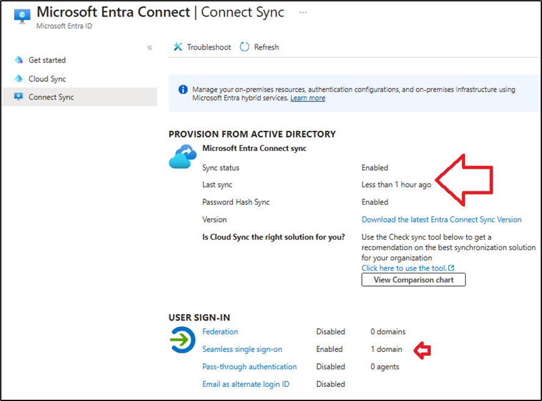Collapse the sidebar with double chevron
Screen dimensions: 542x401
tap(150, 48)
